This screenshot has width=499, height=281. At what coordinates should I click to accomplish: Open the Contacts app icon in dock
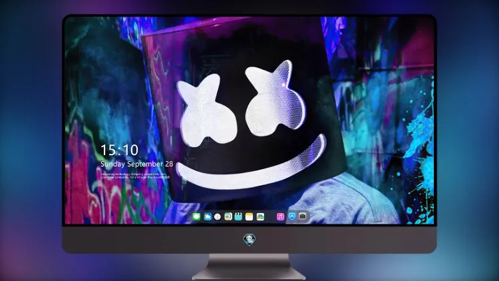[228, 216]
